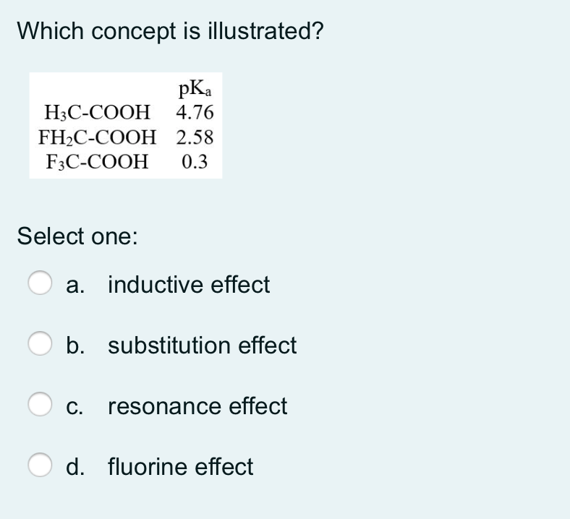
Task: Click the 0.3 pKa value
Action: (x=195, y=162)
